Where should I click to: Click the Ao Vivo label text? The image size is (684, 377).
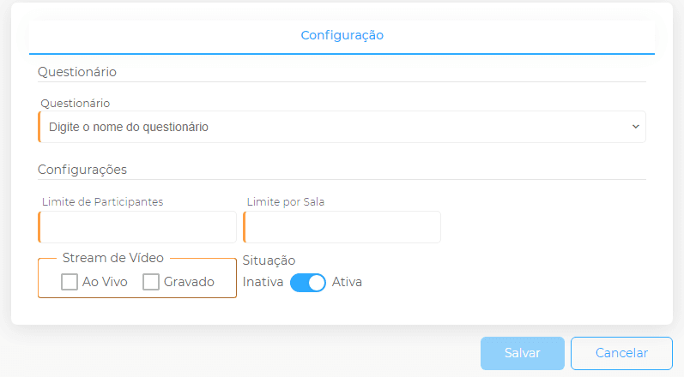point(105,282)
